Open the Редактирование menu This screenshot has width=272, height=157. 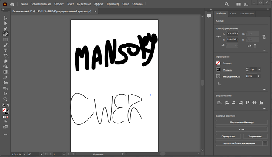click(41, 4)
